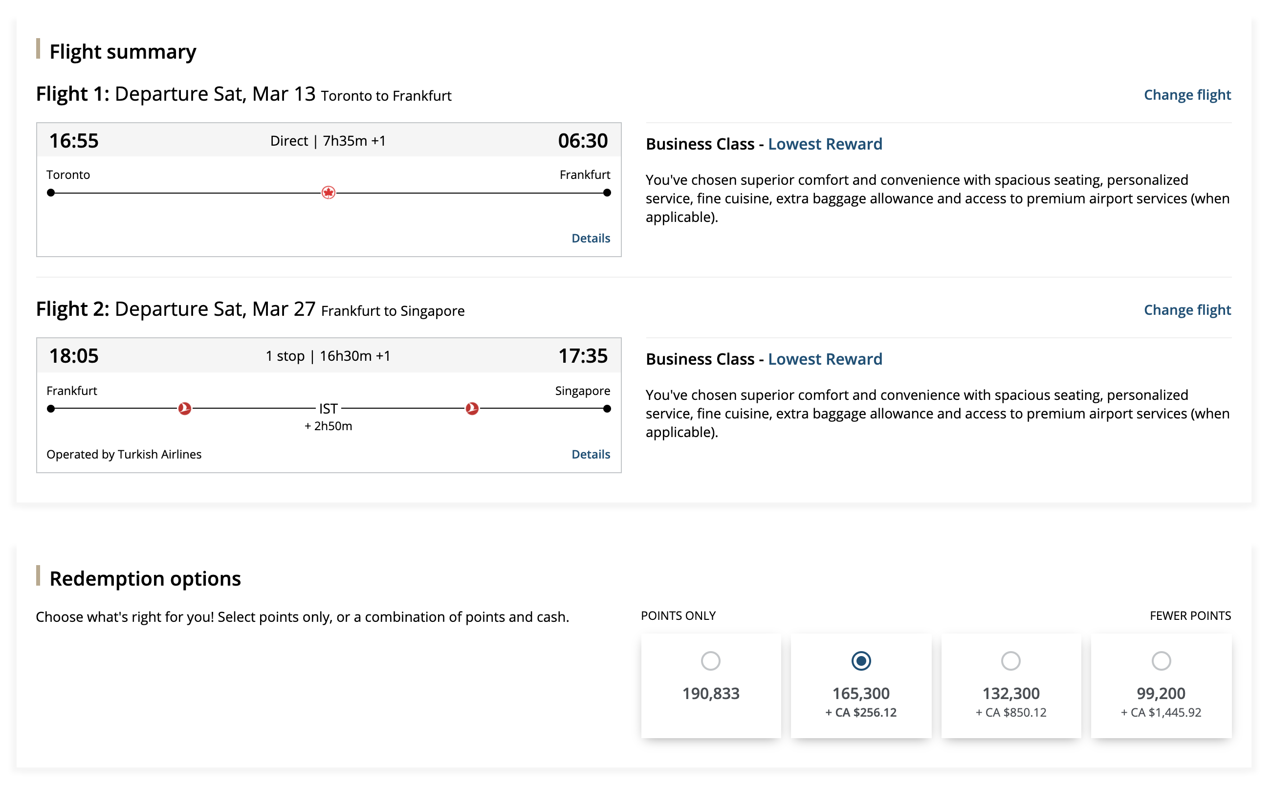
Task: Click the 99,200 points card
Action: 1161,694
